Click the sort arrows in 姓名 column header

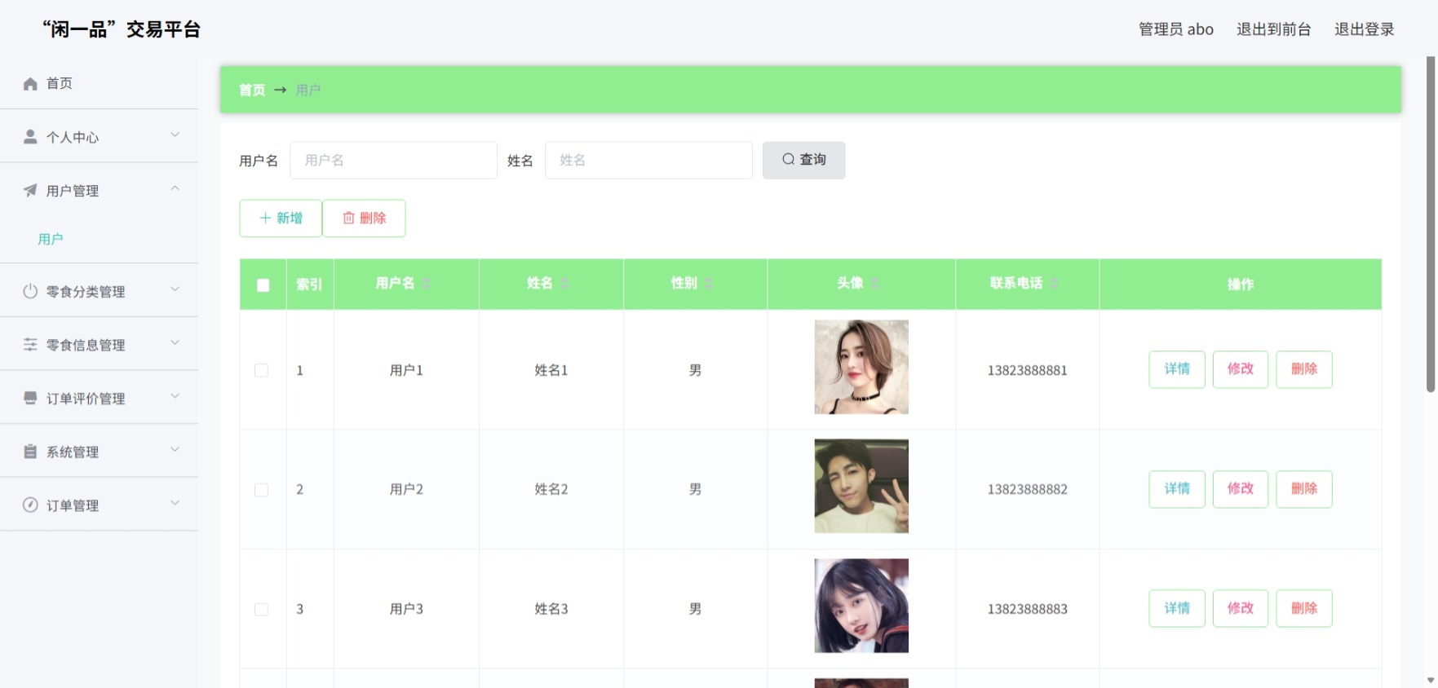(x=564, y=284)
